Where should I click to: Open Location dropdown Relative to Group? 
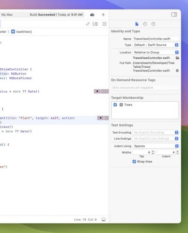(x=156, y=52)
